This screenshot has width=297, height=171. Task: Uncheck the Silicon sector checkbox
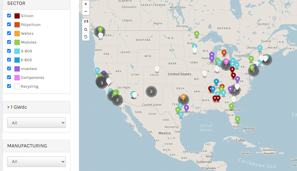pos(9,16)
